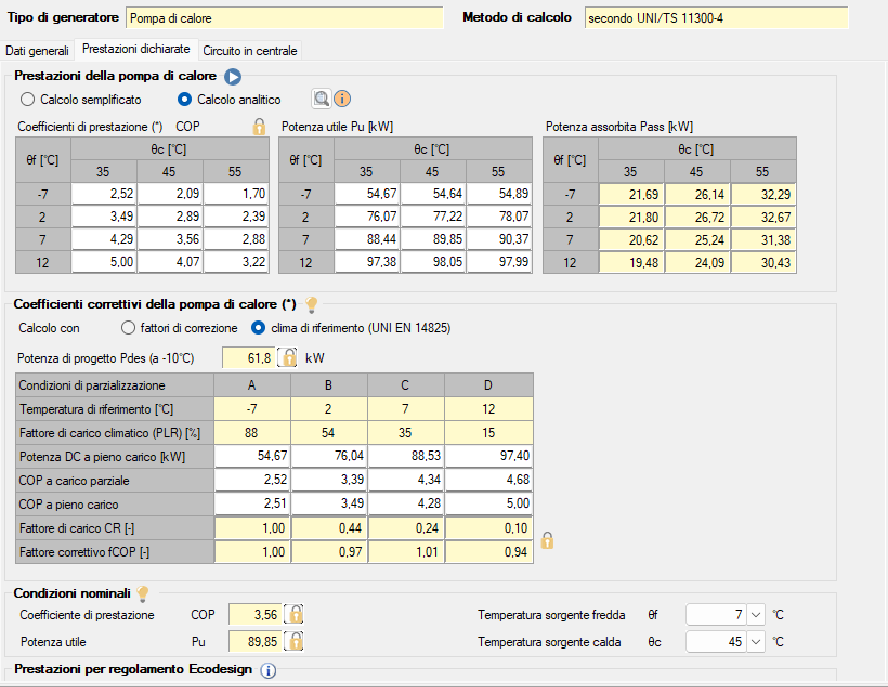Click column header D in parzializzazione table

pyautogui.click(x=488, y=385)
